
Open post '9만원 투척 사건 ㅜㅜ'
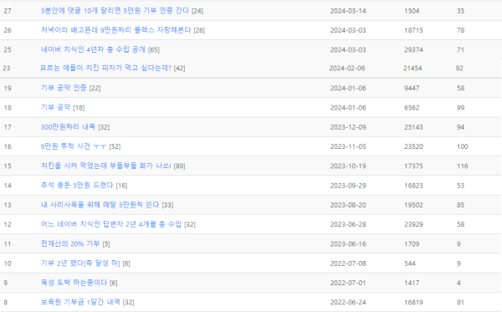click(74, 146)
